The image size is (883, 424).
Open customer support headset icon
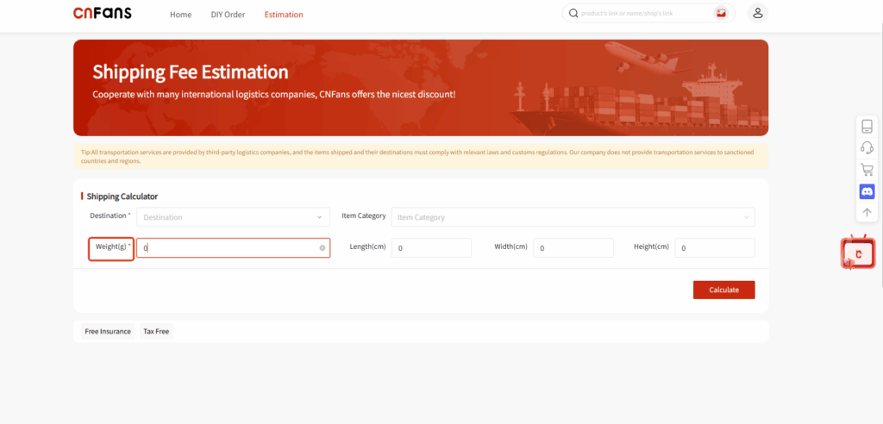click(x=867, y=147)
